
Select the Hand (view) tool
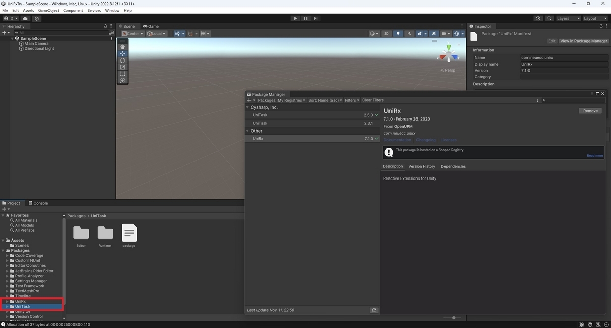click(122, 47)
